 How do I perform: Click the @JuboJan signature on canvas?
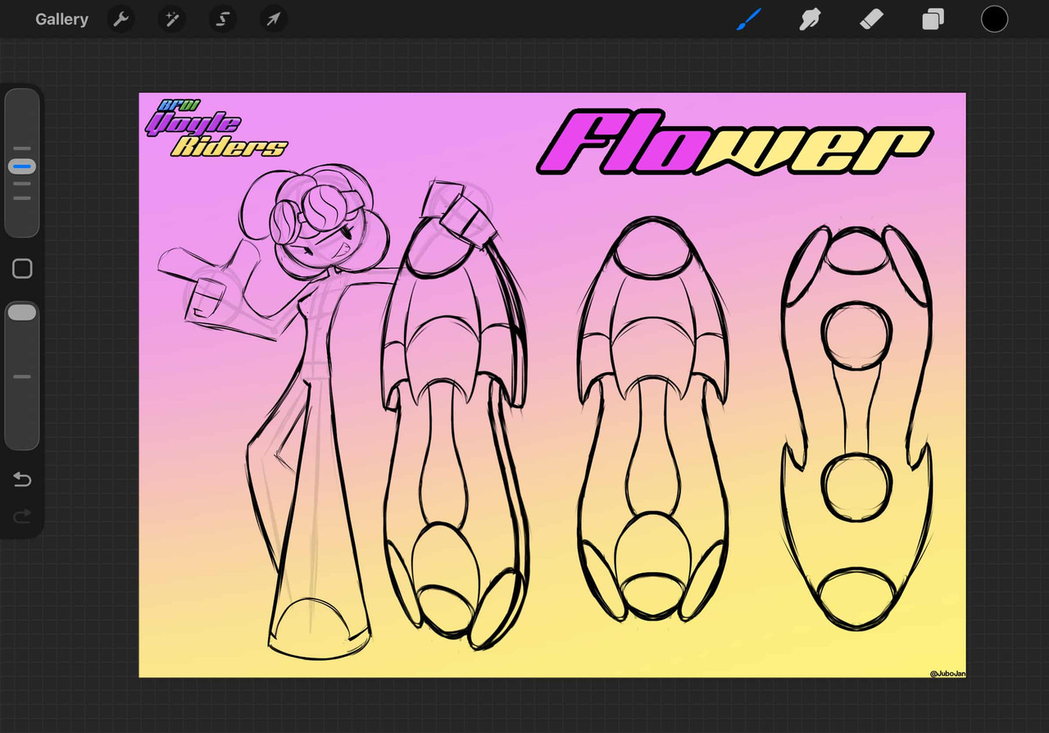(x=947, y=673)
